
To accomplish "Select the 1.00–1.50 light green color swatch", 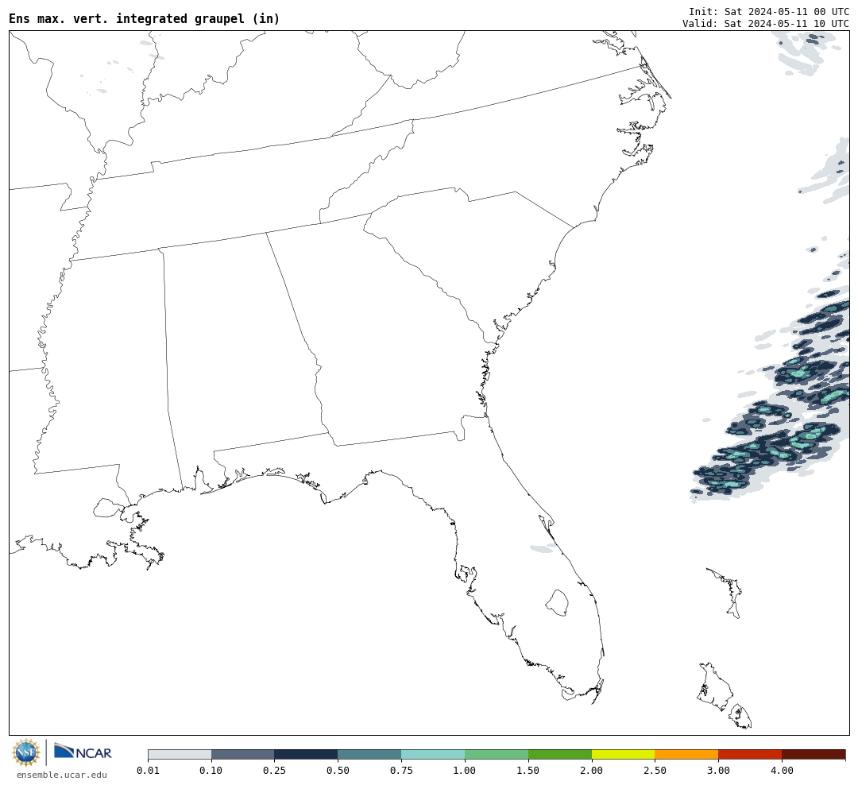I will click(497, 754).
